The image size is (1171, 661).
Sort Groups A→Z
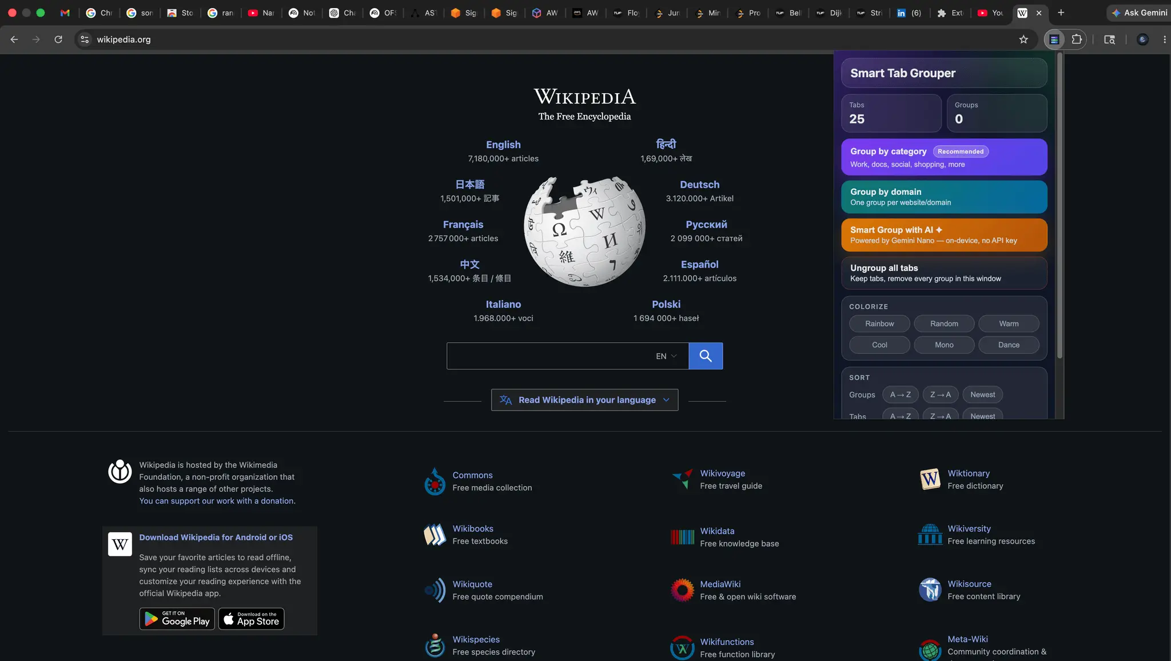[x=901, y=395]
